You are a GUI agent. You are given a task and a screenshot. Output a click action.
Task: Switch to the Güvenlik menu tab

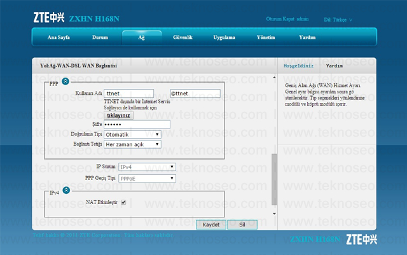pos(183,38)
